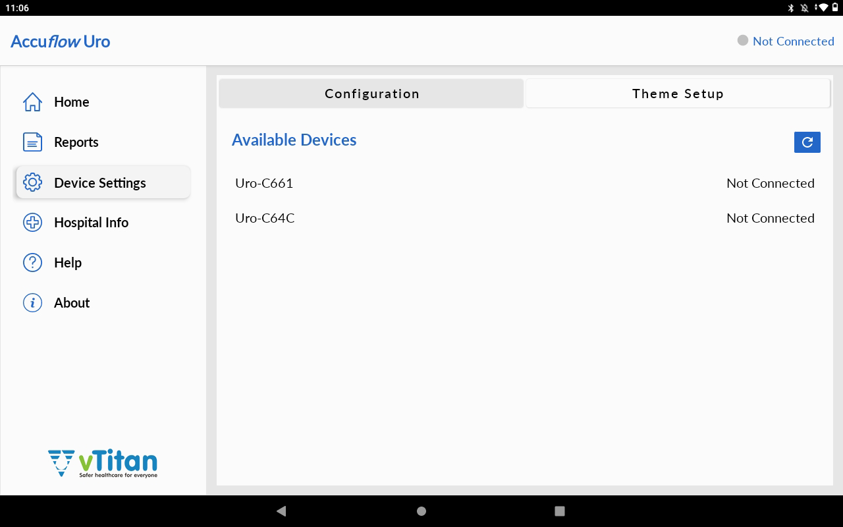Switch to the Configuration tab
Viewport: 843px width, 527px height.
tap(371, 94)
